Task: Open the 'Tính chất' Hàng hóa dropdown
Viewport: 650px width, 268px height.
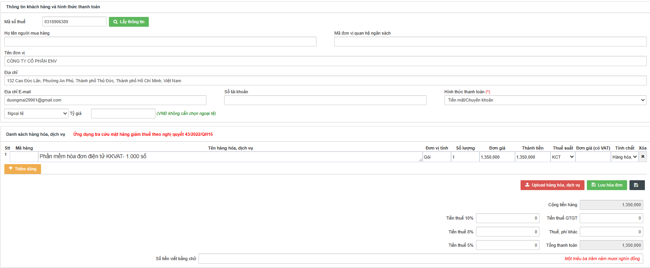Action: coord(624,157)
